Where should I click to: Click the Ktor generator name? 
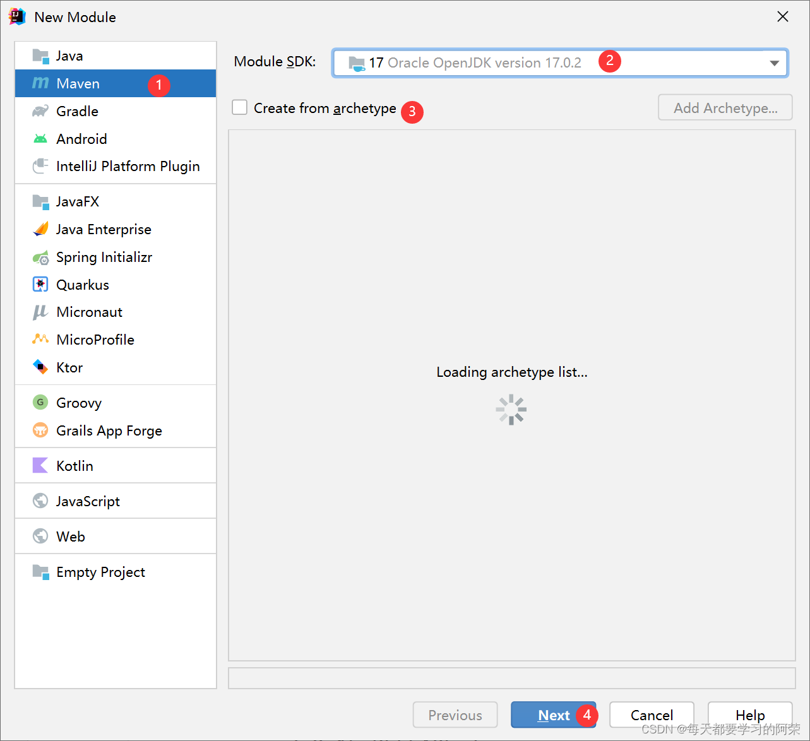(69, 367)
